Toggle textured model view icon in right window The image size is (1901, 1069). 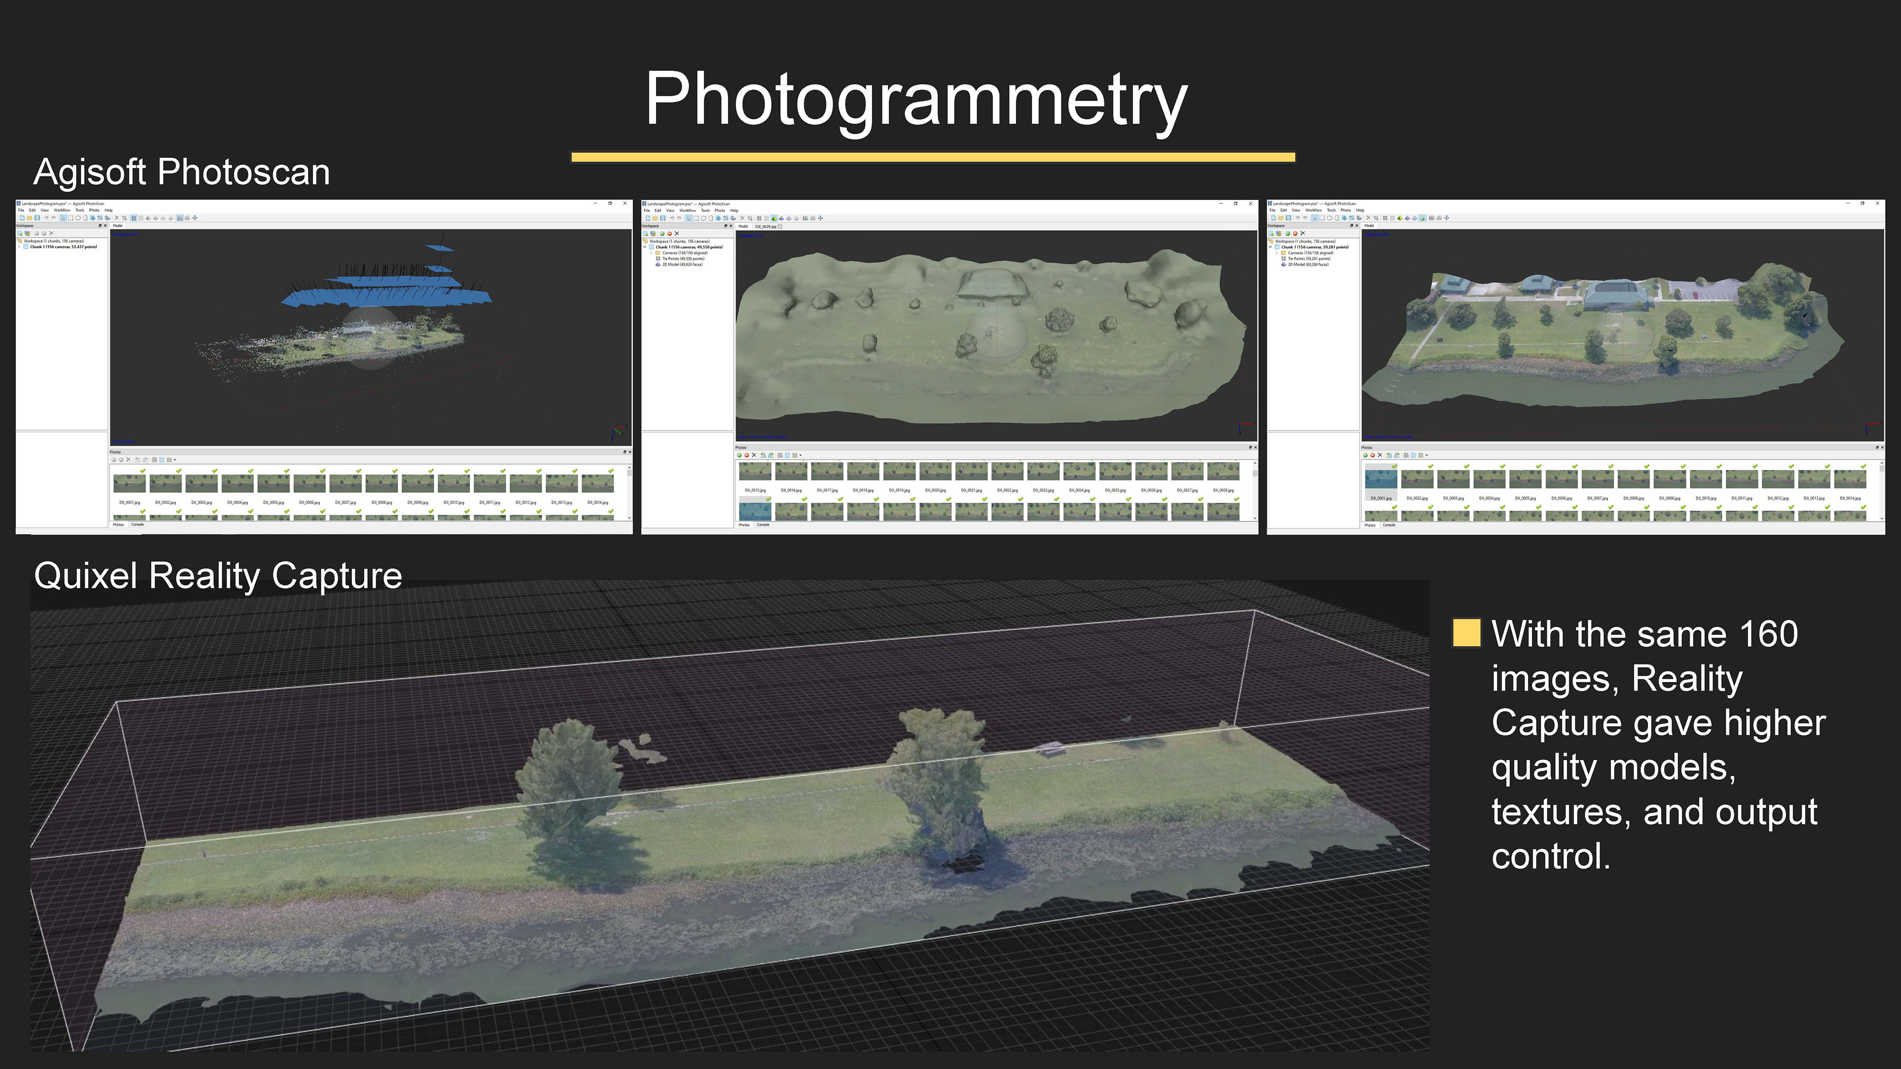(x=1423, y=218)
